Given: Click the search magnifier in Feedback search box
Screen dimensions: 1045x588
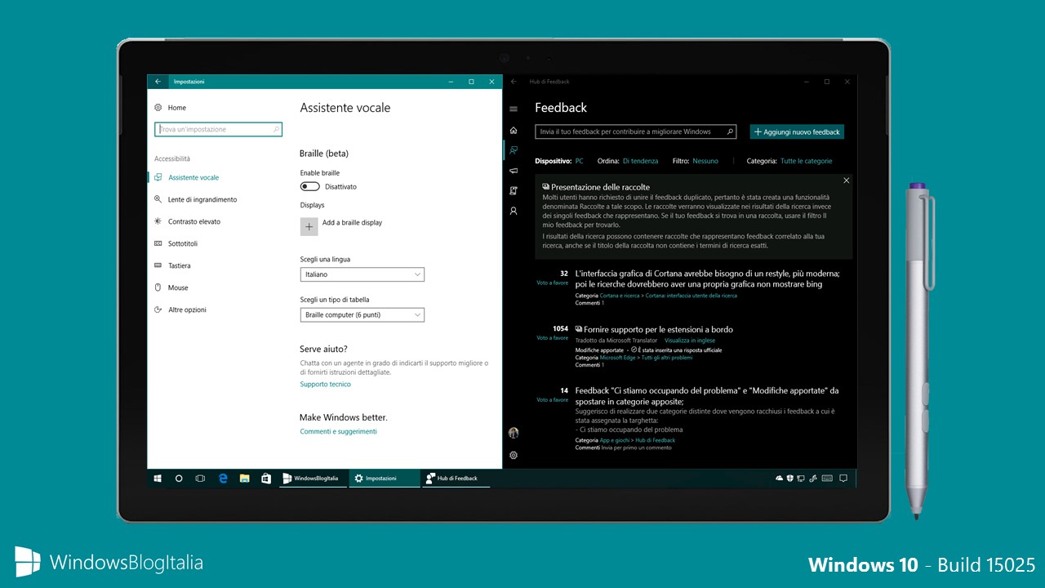Looking at the screenshot, I should [731, 131].
